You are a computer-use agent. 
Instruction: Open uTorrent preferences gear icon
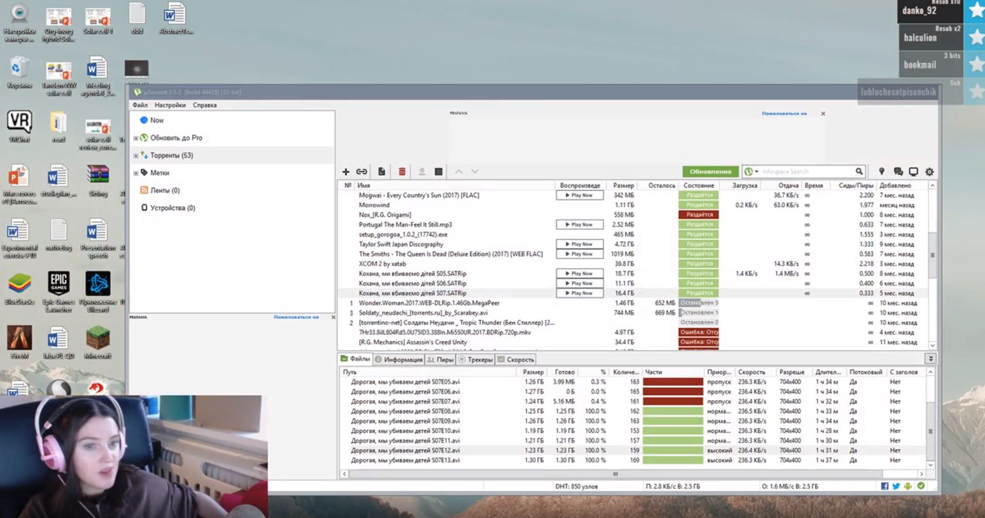point(930,172)
